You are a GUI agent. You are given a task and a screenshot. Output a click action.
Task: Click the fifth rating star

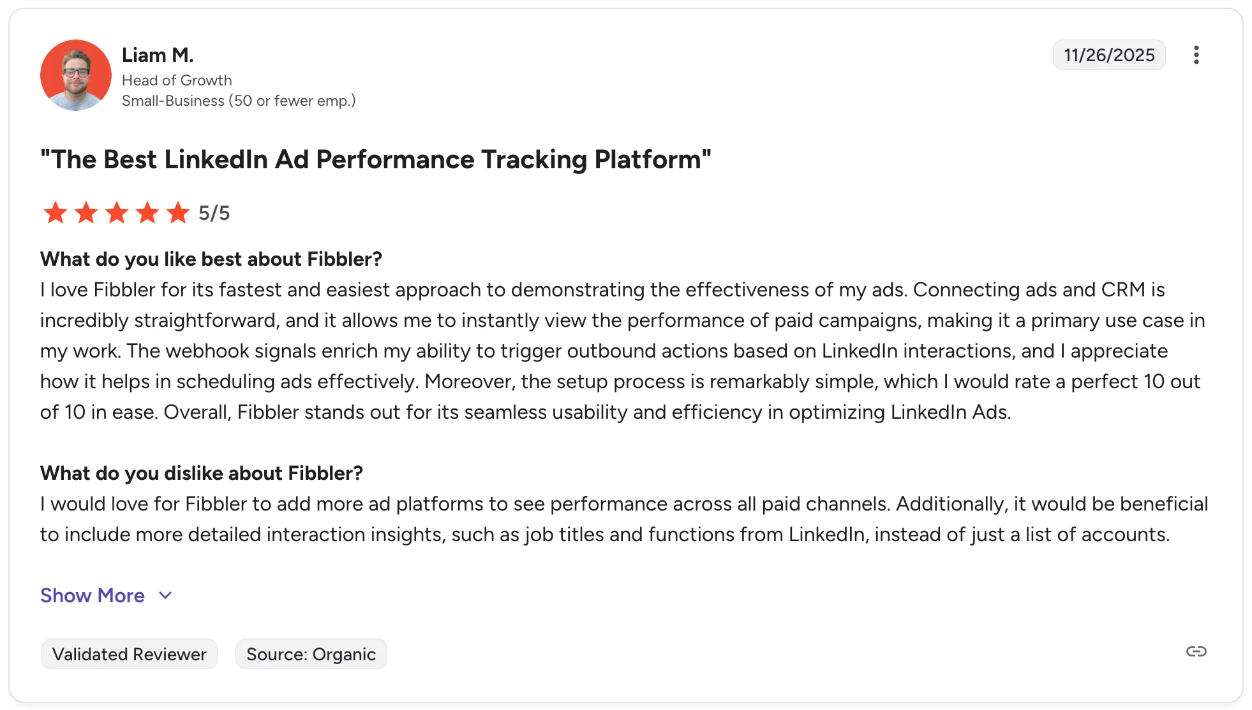coord(178,213)
